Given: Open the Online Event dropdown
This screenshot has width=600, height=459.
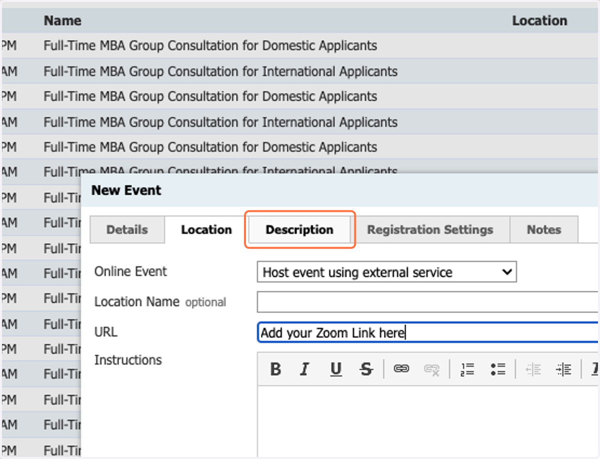Looking at the screenshot, I should coord(386,272).
